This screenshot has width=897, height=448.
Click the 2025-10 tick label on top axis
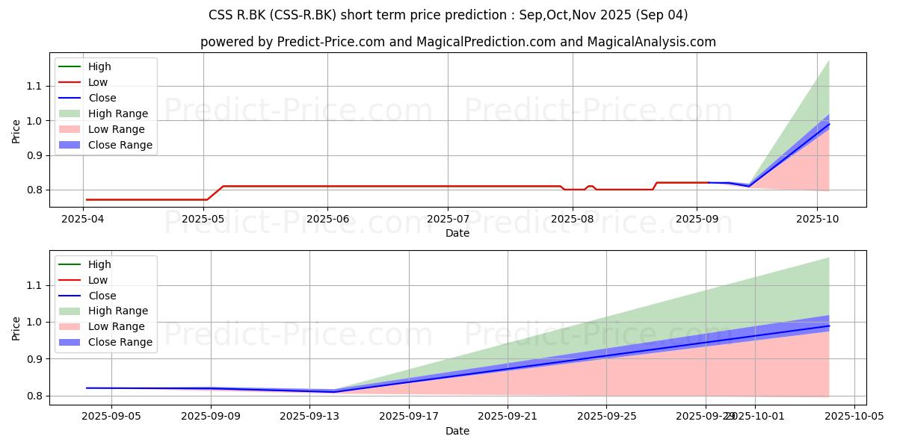point(817,219)
